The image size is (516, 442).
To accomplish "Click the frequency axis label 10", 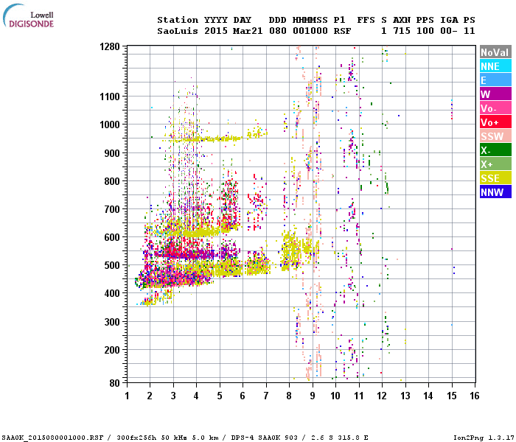I will pos(335,396).
